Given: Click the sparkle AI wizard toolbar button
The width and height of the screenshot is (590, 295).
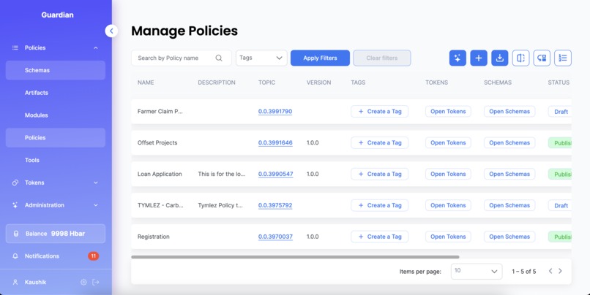Looking at the screenshot, I should tap(458, 58).
